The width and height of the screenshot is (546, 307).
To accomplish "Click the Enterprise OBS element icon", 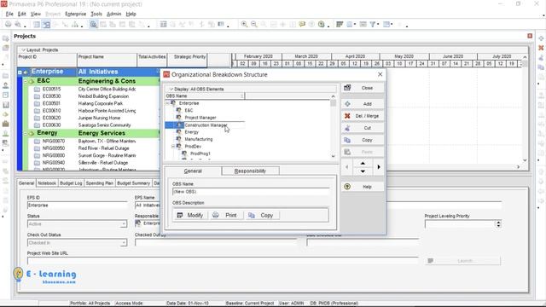I will coord(173,103).
